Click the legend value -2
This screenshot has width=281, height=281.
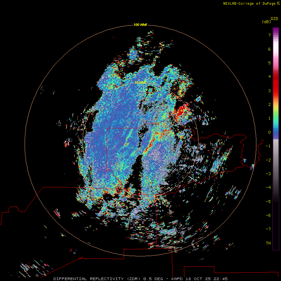tap(268, 160)
